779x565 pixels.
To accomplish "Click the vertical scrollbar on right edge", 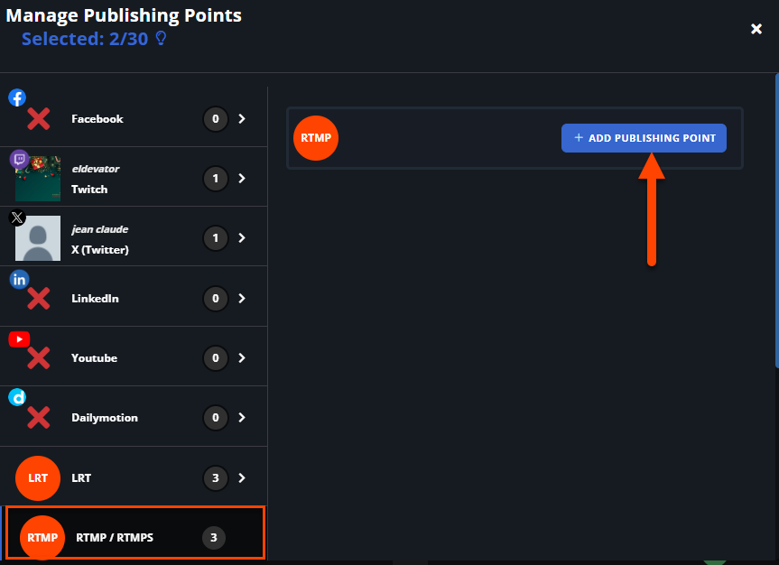I will 776,221.
